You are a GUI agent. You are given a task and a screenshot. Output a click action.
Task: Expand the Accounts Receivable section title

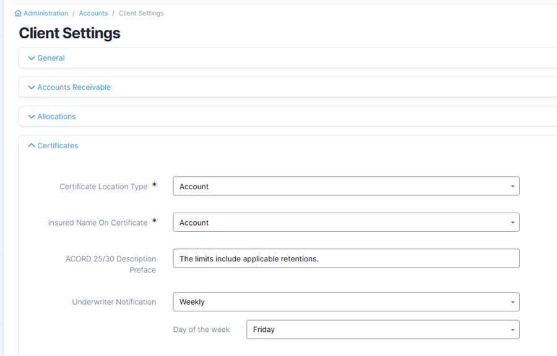click(x=74, y=87)
